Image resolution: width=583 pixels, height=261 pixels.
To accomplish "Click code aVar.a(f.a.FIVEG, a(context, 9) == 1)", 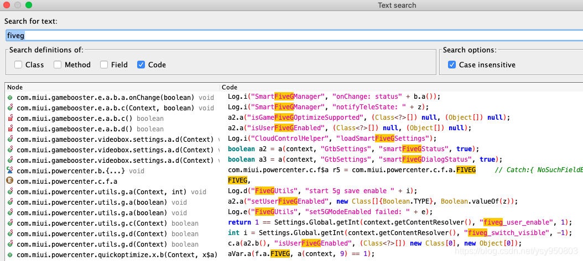I will coord(301,254).
